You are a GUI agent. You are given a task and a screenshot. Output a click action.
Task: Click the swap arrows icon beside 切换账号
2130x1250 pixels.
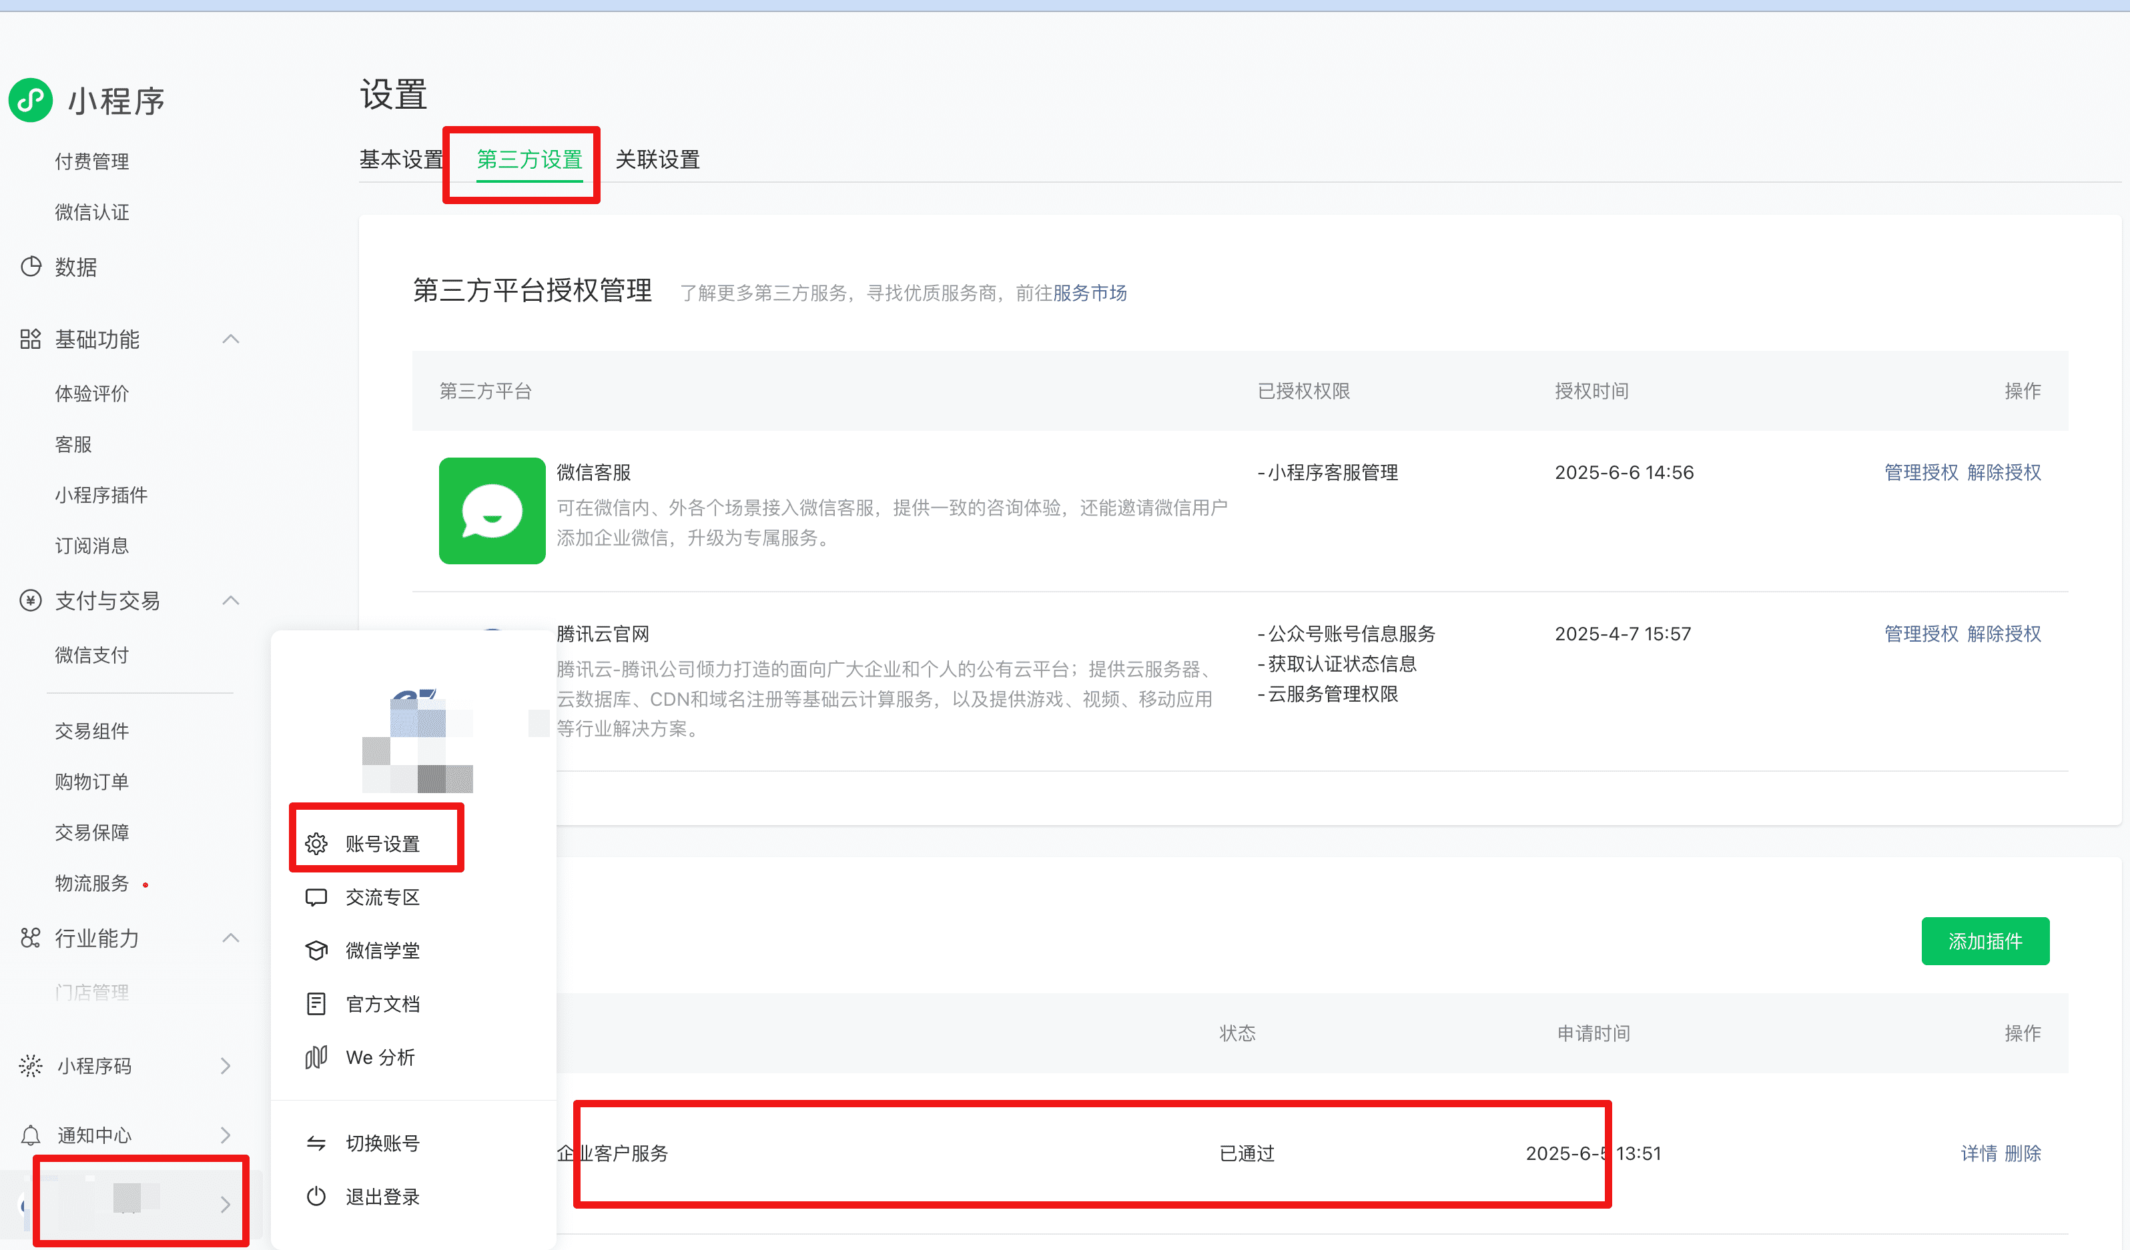(316, 1143)
